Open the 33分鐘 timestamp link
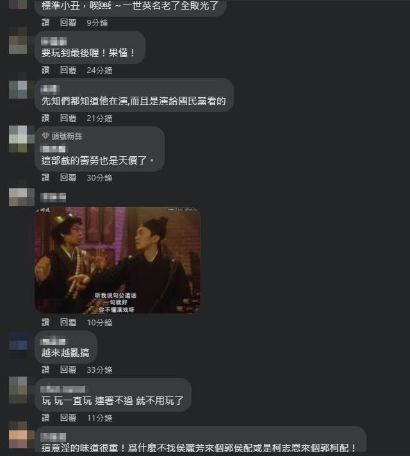 (x=99, y=370)
